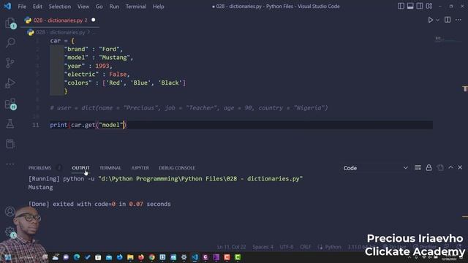Toggle the primary sidebar layout icon
The width and height of the screenshot is (468, 263).
(x=401, y=6)
